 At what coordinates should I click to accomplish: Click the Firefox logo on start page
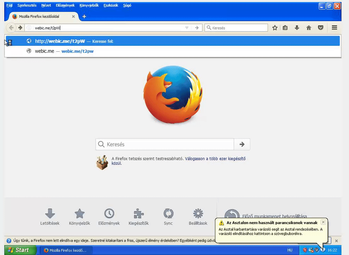tap(173, 95)
